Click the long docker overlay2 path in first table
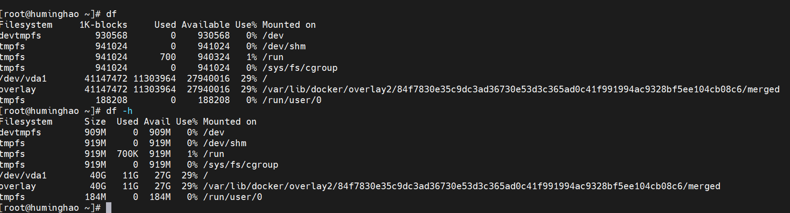The width and height of the screenshot is (790, 213). click(x=521, y=89)
